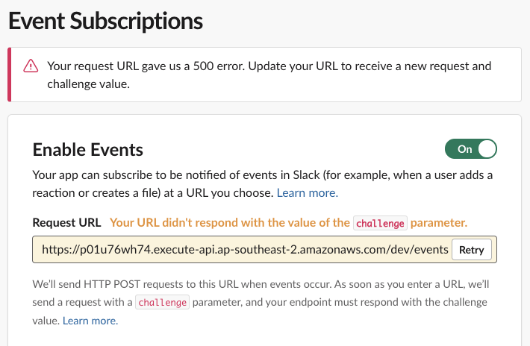
Task: Open Learn more link after 'challenge value'
Action: pos(90,321)
